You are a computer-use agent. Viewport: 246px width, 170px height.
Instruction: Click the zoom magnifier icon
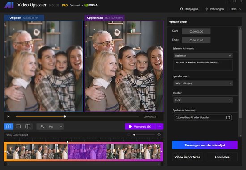click(42, 126)
